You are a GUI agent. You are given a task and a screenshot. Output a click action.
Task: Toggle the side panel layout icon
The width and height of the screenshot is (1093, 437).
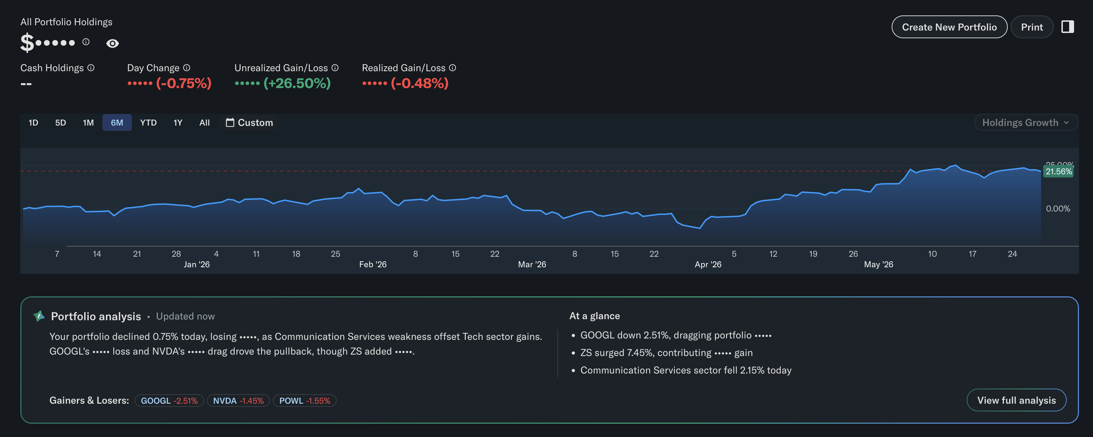(1067, 27)
